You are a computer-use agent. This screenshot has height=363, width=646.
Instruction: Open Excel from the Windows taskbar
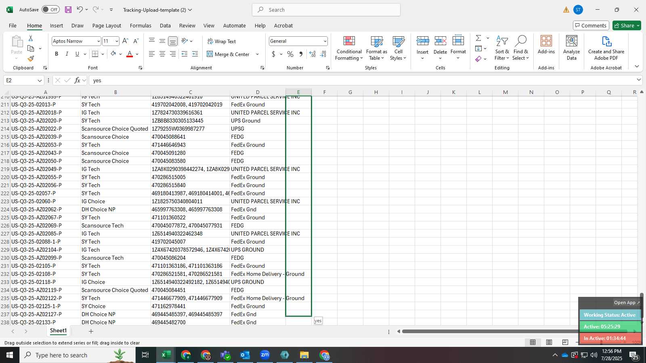pos(166,355)
